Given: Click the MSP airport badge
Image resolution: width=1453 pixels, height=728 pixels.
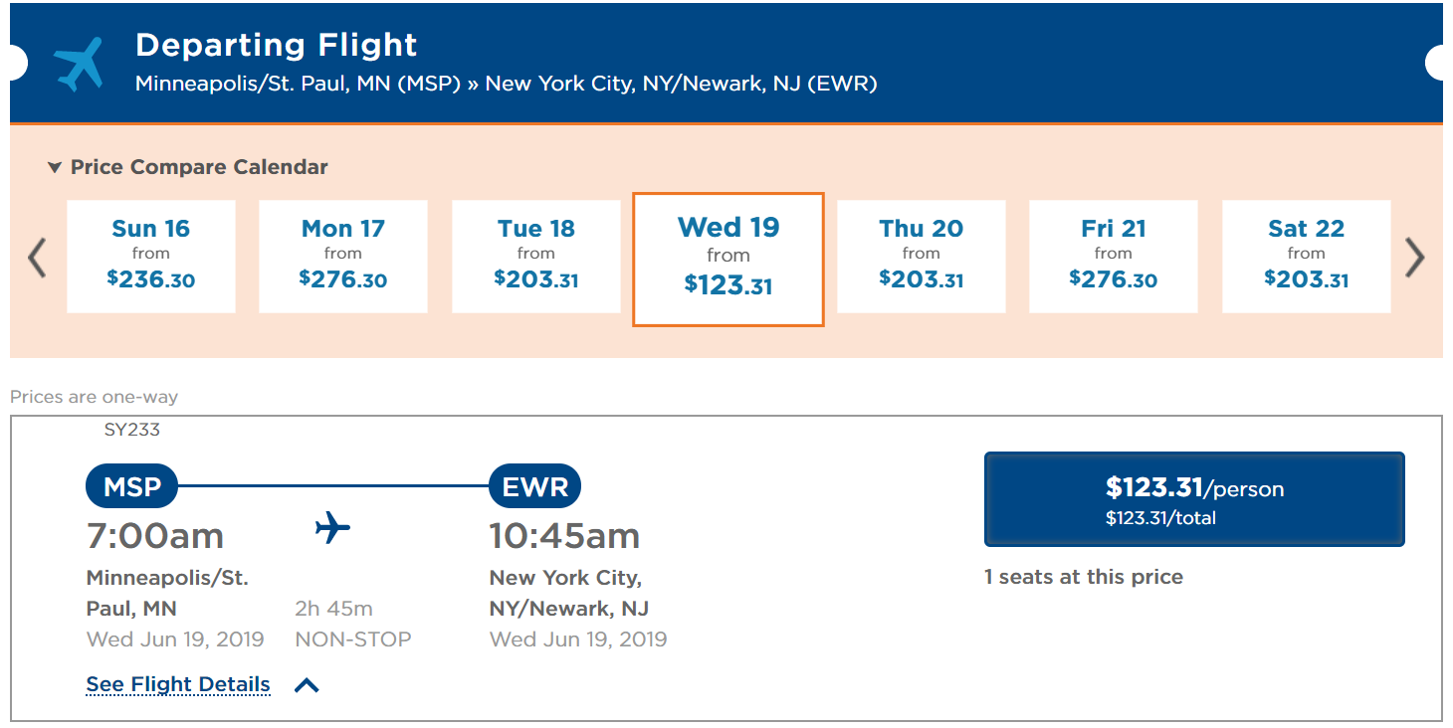Looking at the screenshot, I should point(132,487).
